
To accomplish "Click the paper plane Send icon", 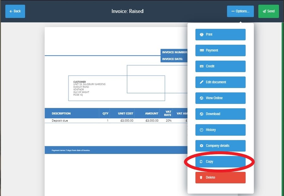I will pos(264,11).
